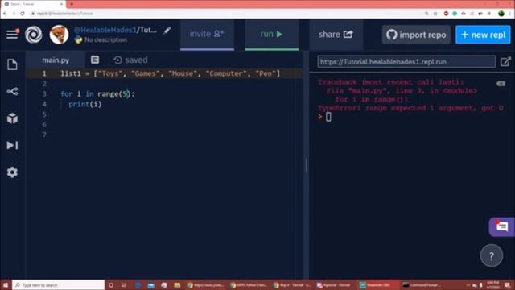Image resolution: width=515 pixels, height=290 pixels.
Task: Click the Windows taskbar search box
Action: pyautogui.click(x=59, y=284)
